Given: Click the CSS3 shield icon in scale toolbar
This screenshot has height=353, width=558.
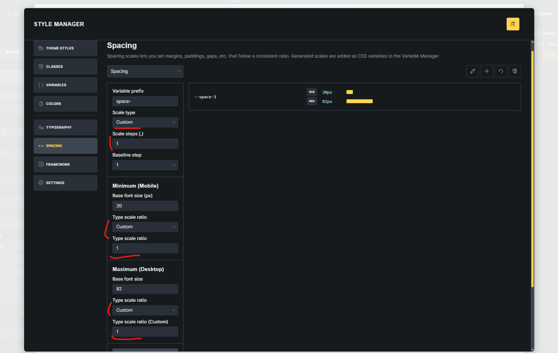Looking at the screenshot, I should click(x=514, y=71).
